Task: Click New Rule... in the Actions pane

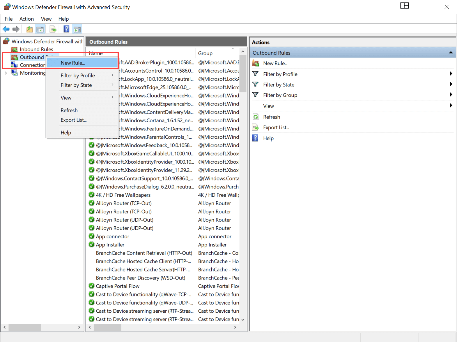Action: coord(275,63)
